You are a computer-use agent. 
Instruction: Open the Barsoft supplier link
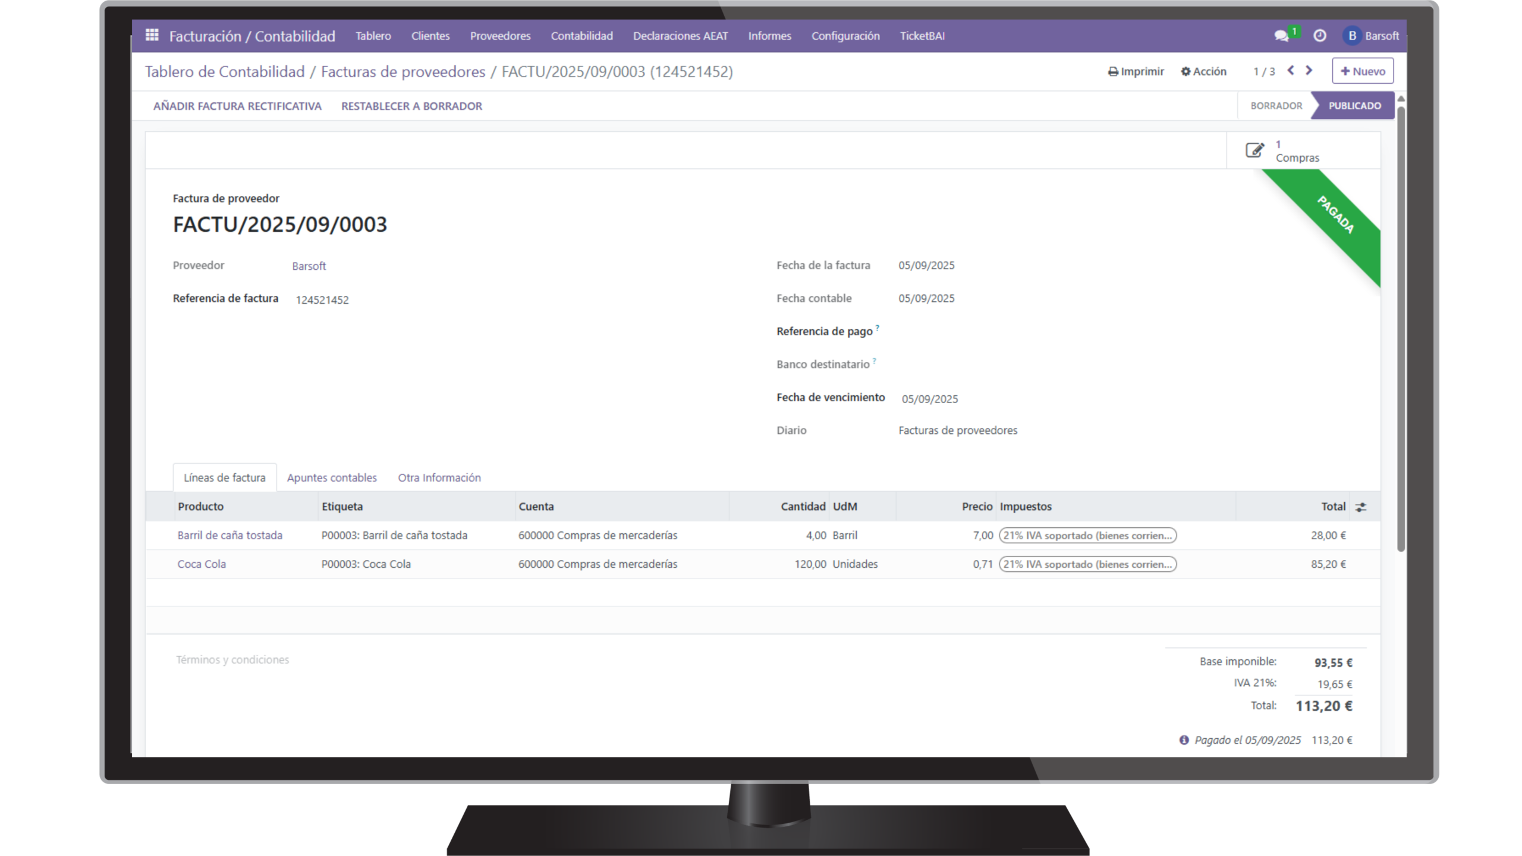[x=309, y=266]
